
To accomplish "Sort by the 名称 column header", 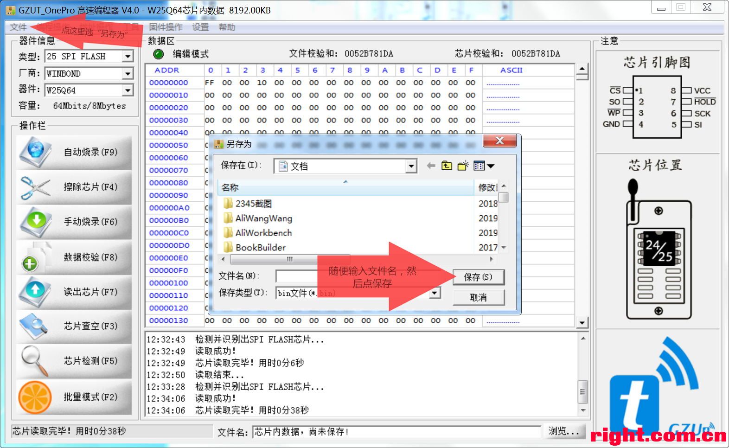I will (x=345, y=187).
